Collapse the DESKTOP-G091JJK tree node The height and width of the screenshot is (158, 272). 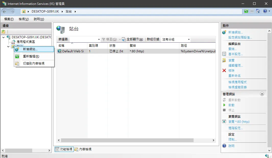(4, 37)
